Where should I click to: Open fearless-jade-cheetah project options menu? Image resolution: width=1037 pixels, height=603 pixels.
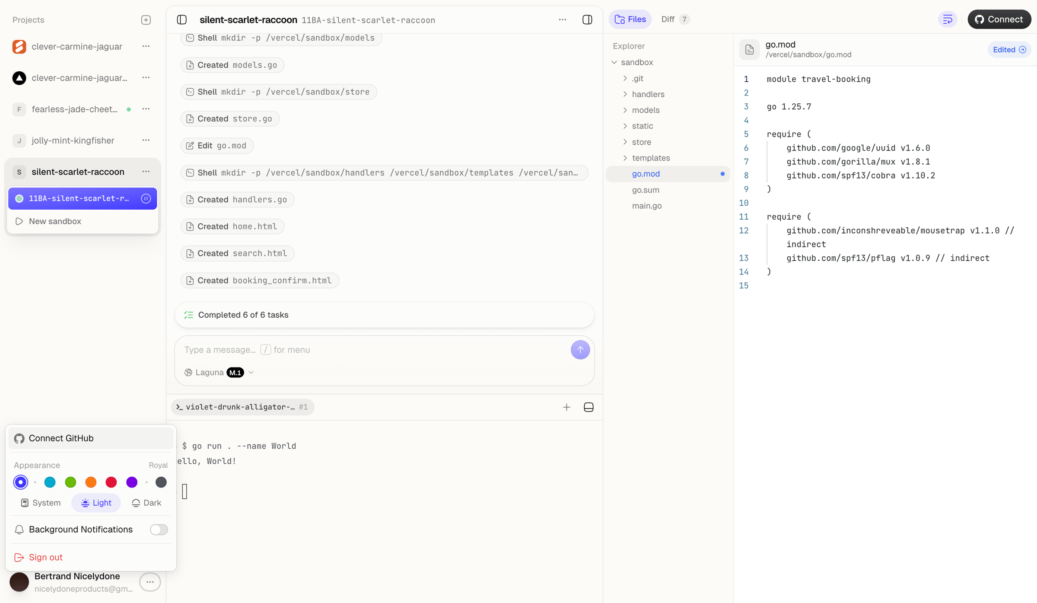pyautogui.click(x=146, y=109)
